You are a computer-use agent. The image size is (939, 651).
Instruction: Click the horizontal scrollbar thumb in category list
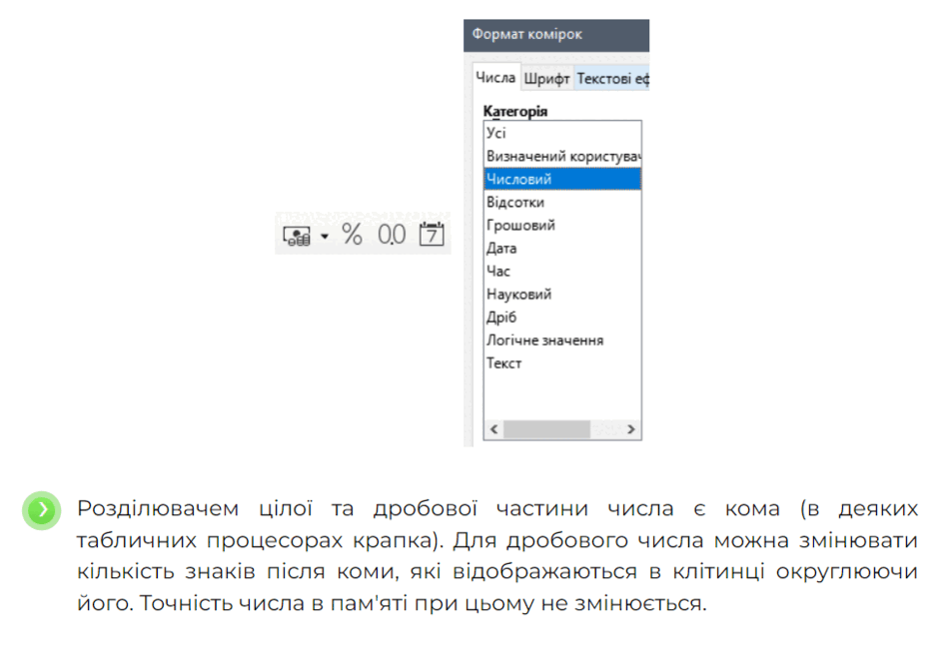coord(546,429)
